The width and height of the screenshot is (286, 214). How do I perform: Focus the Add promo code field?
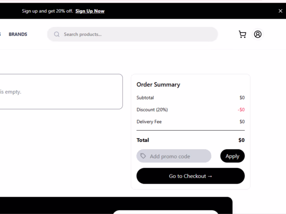point(174,156)
